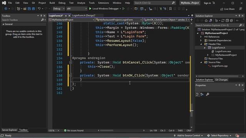Click the Property Pages wrench icon
The width and height of the screenshot is (246, 138).
[x=208, y=94]
